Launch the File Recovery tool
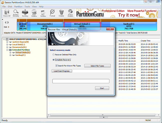Screen dimensions: 162x123 click(25, 13)
